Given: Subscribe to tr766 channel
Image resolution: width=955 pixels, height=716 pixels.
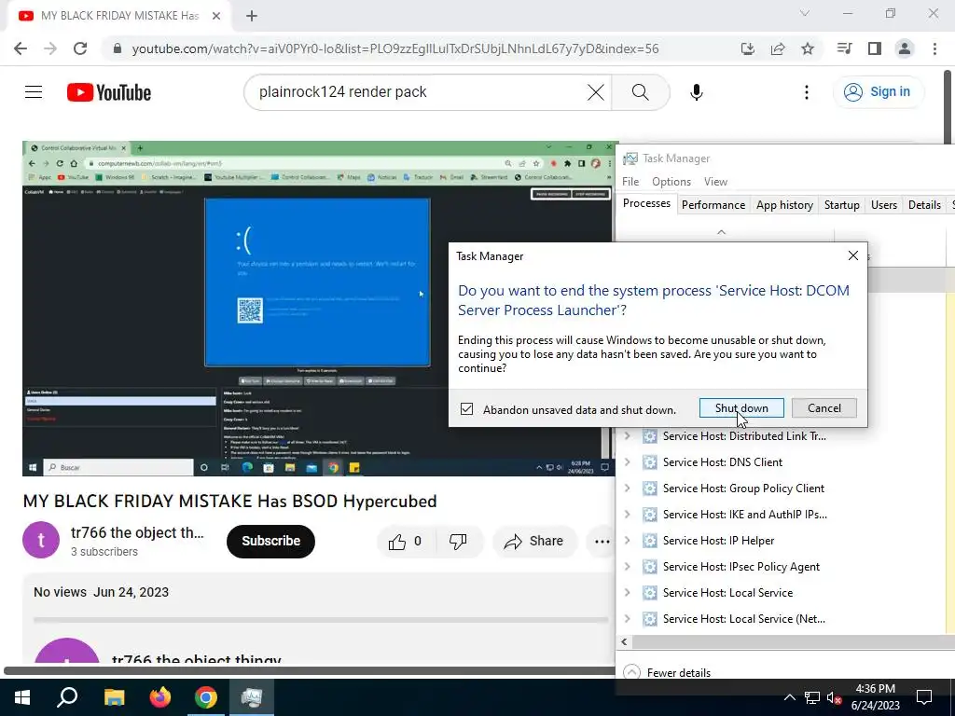Looking at the screenshot, I should (x=271, y=542).
